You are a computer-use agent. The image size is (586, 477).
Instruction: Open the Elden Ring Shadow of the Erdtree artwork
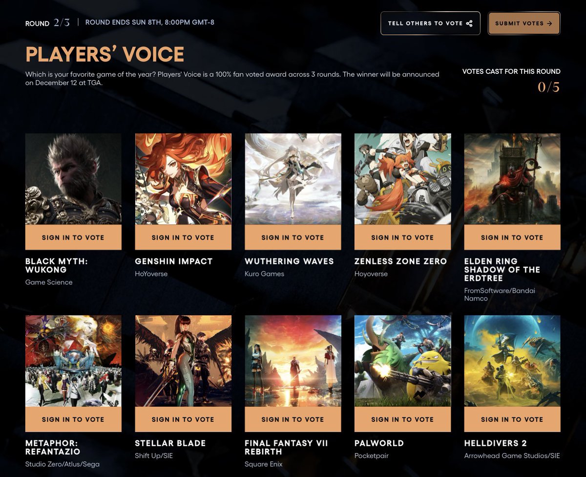click(x=512, y=179)
